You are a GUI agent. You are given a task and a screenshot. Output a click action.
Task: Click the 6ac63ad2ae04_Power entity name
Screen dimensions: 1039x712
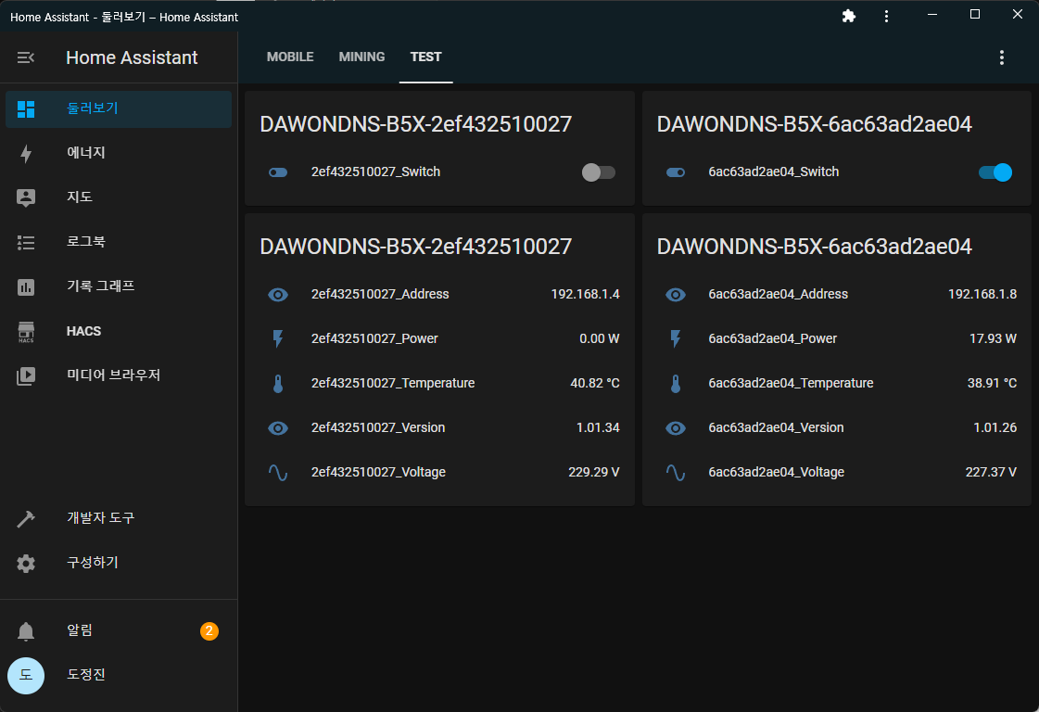[x=773, y=338]
